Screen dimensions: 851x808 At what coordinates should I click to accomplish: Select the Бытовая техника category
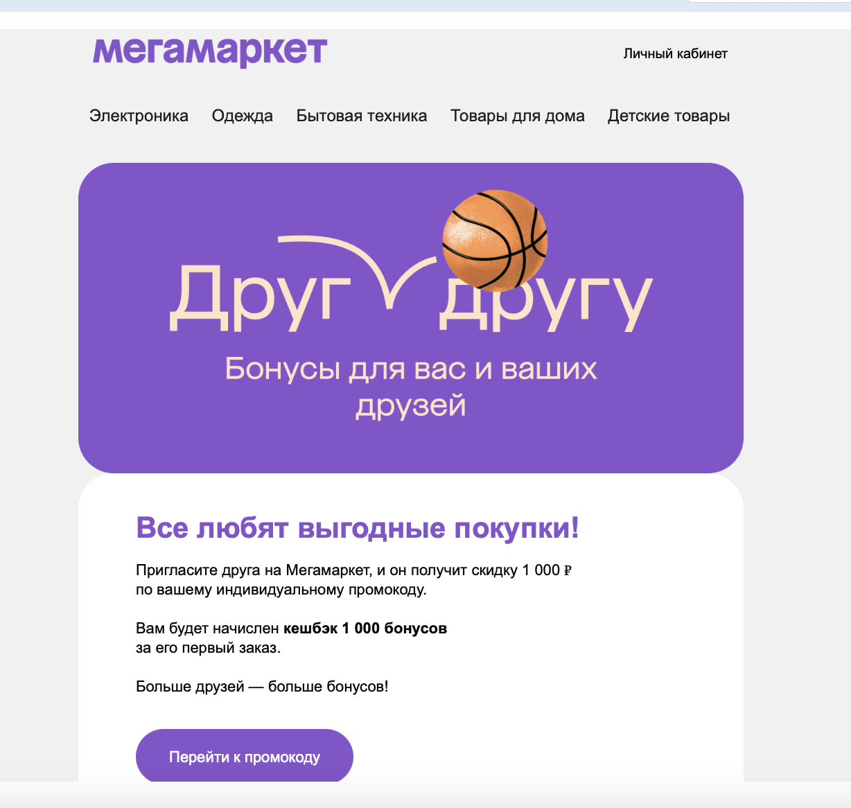[x=362, y=116]
